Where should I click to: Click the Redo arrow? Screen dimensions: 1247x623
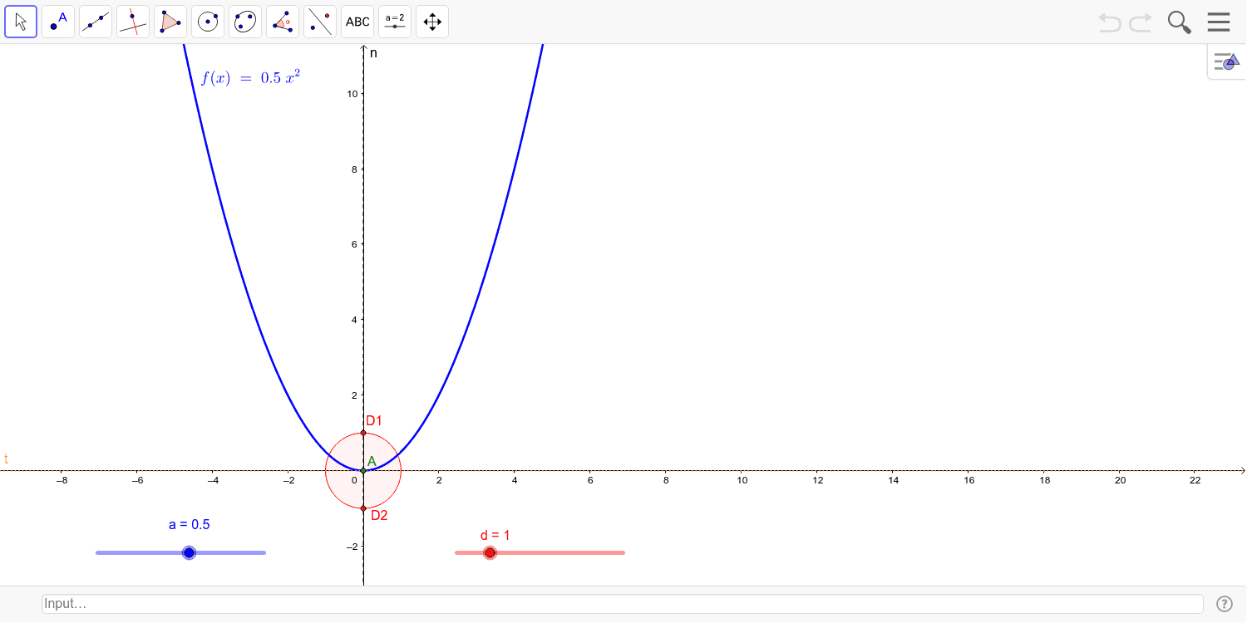coord(1141,22)
